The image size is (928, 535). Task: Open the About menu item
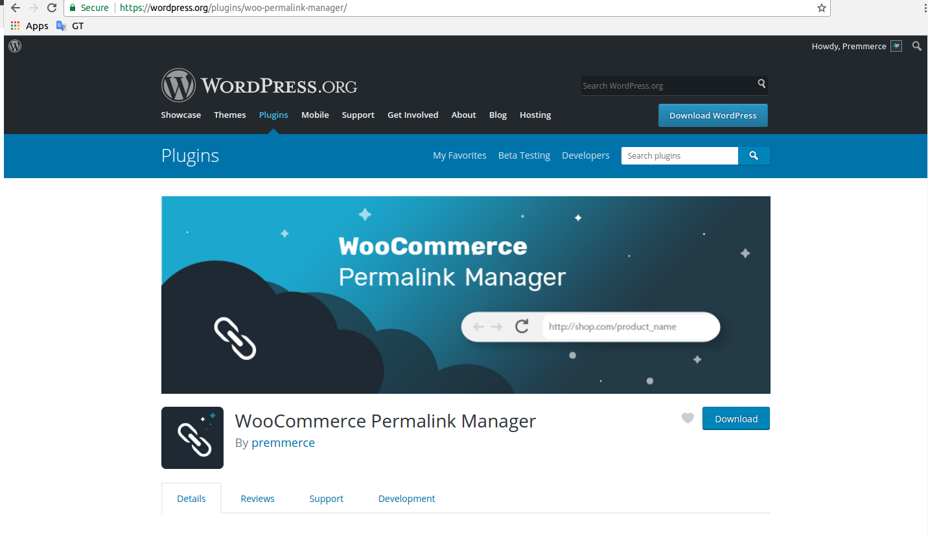click(464, 115)
